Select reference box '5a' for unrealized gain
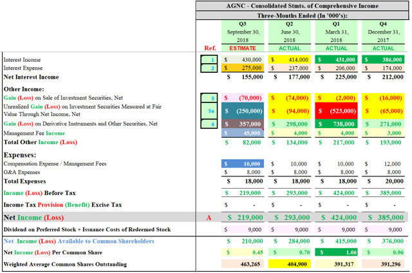Viewport: 412px width, 273px height. (209, 111)
